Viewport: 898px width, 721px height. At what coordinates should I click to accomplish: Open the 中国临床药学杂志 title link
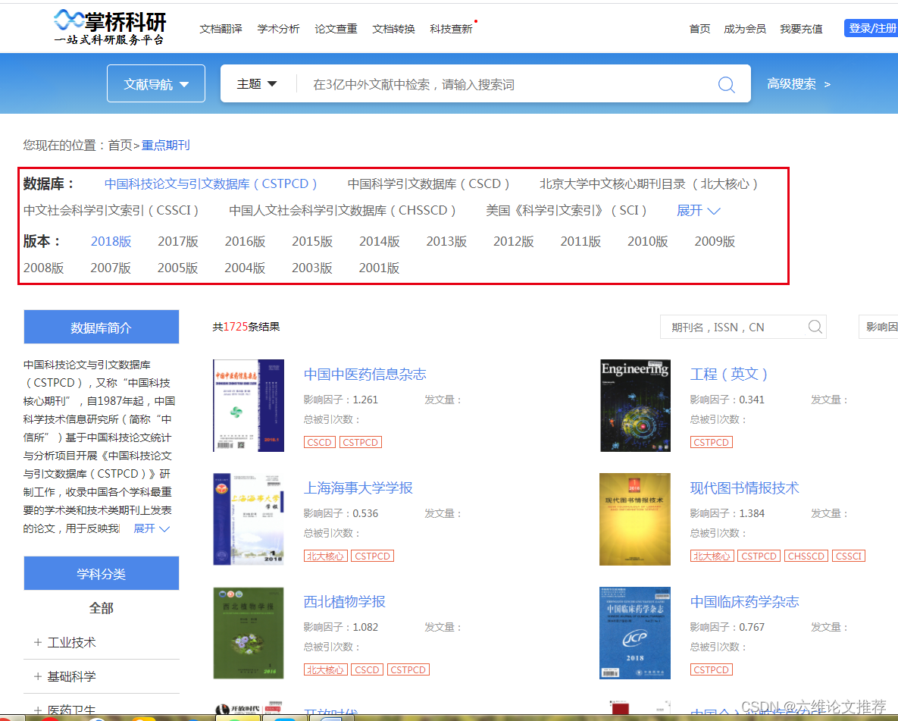(744, 601)
